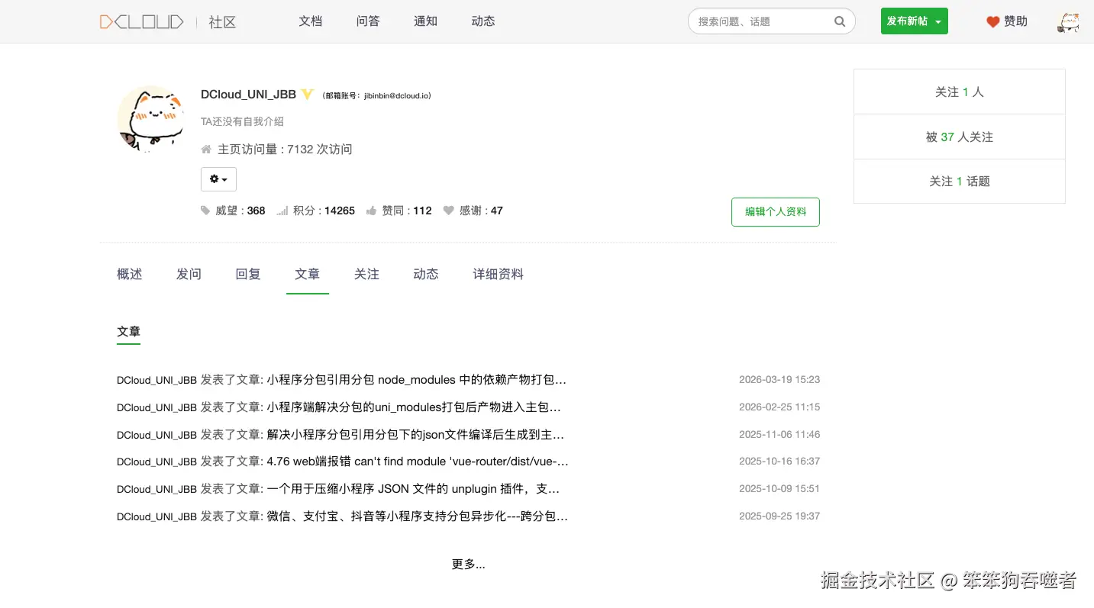Click the 社区 header link
Image resolution: width=1094 pixels, height=608 pixels.
point(222,22)
